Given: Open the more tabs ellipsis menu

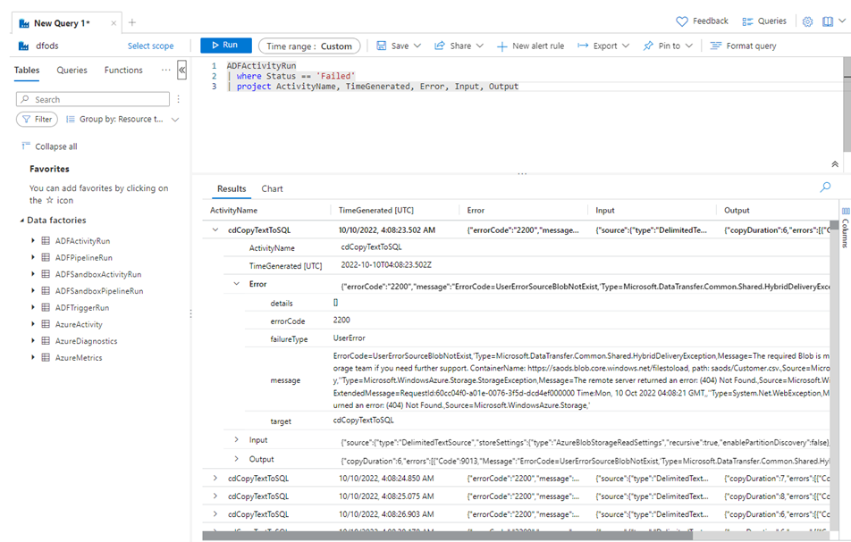Looking at the screenshot, I should [165, 70].
